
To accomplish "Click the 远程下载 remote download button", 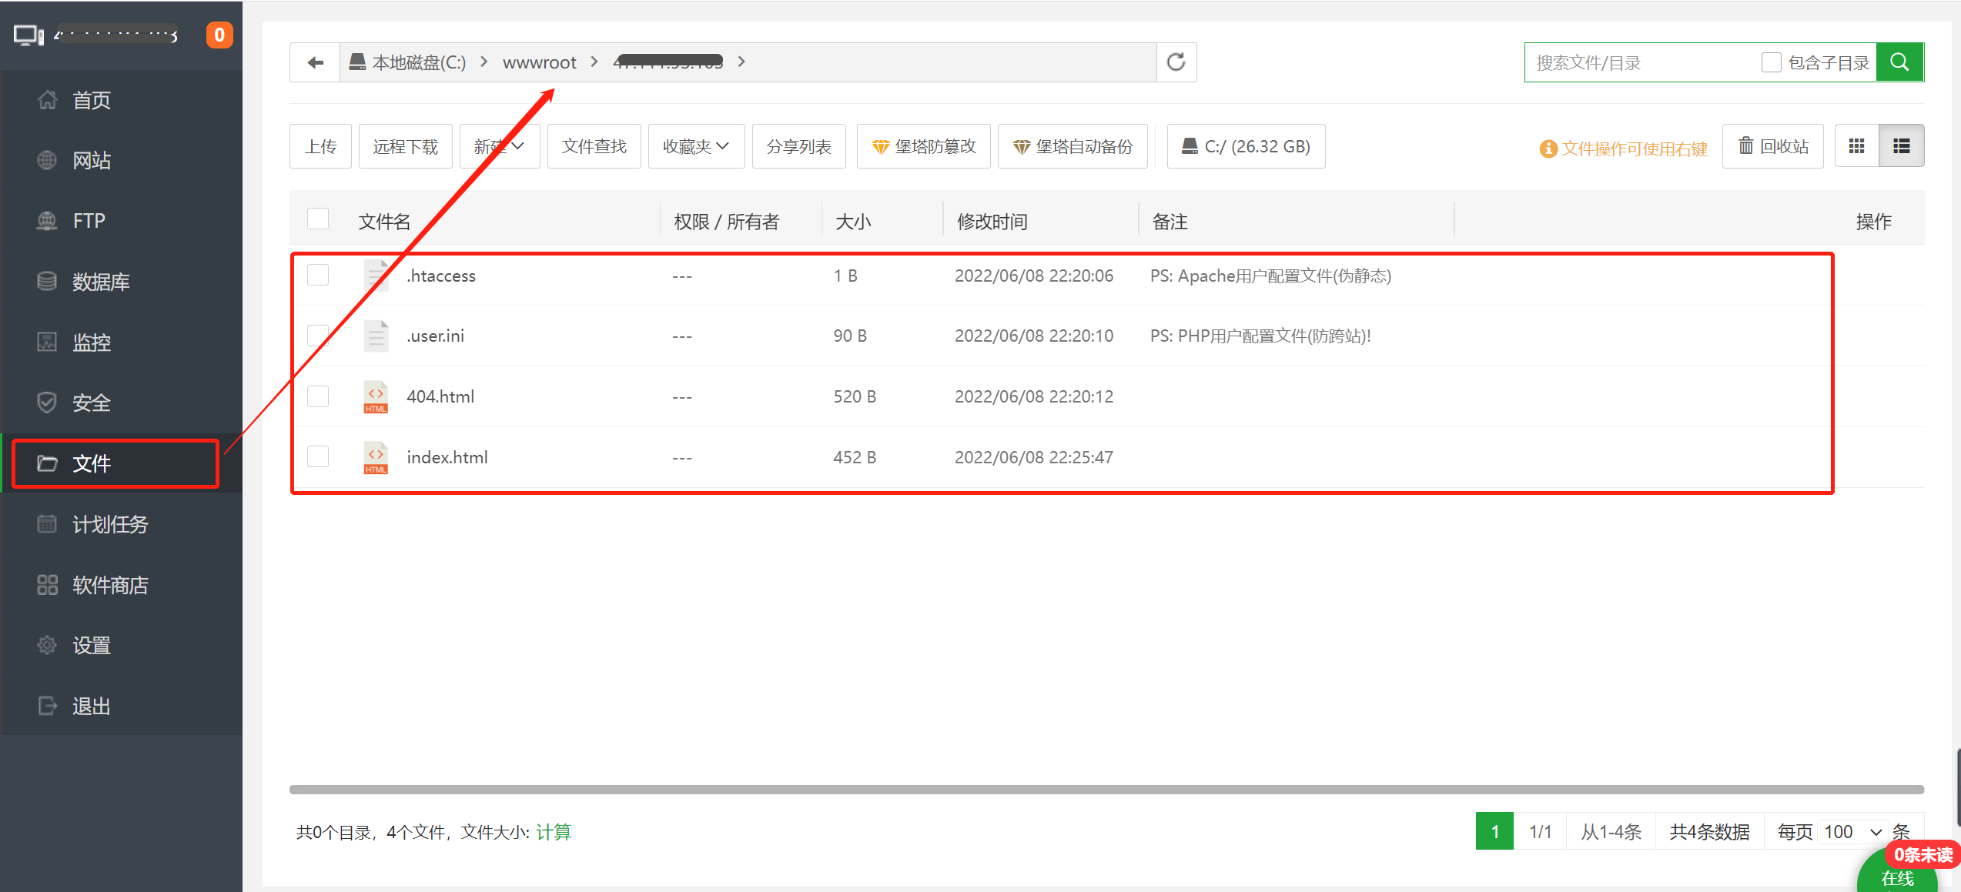I will click(x=406, y=146).
